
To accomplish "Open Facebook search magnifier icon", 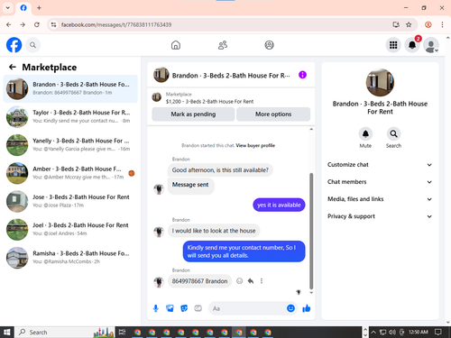I will click(32, 45).
